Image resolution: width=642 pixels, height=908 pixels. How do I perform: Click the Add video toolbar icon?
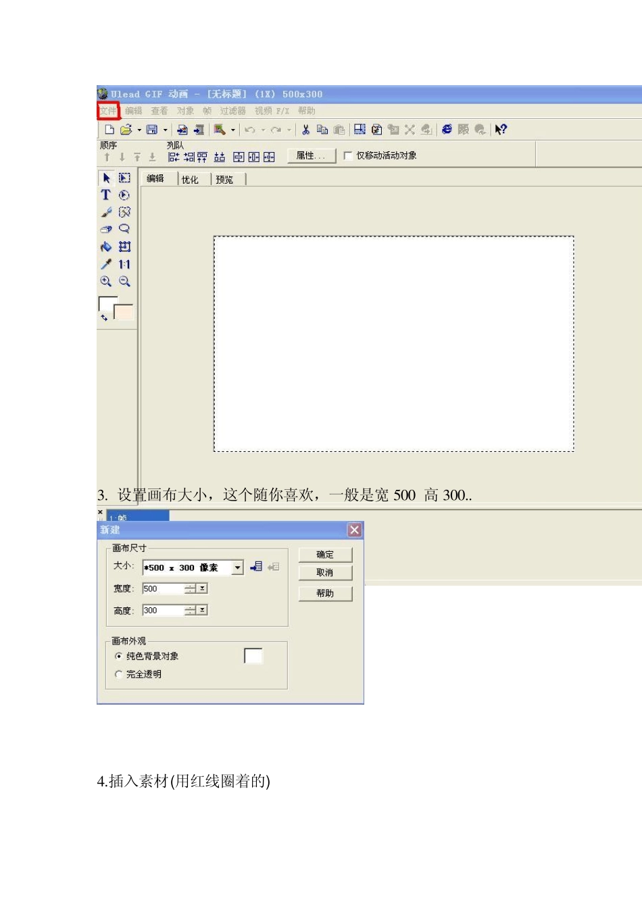pyautogui.click(x=199, y=129)
